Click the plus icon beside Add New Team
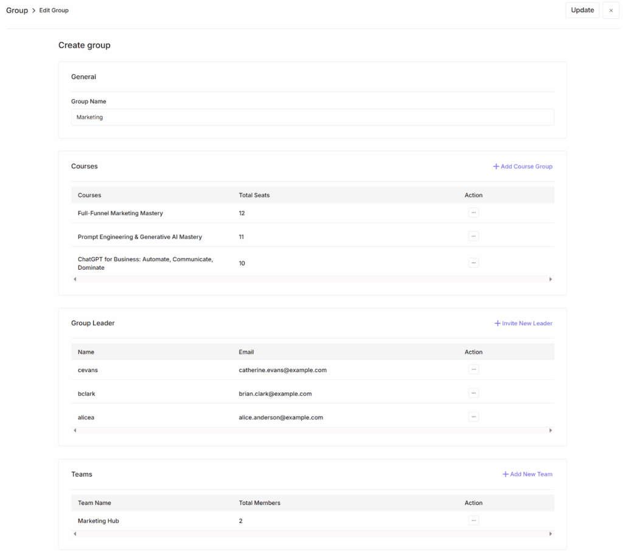 pyautogui.click(x=505, y=474)
